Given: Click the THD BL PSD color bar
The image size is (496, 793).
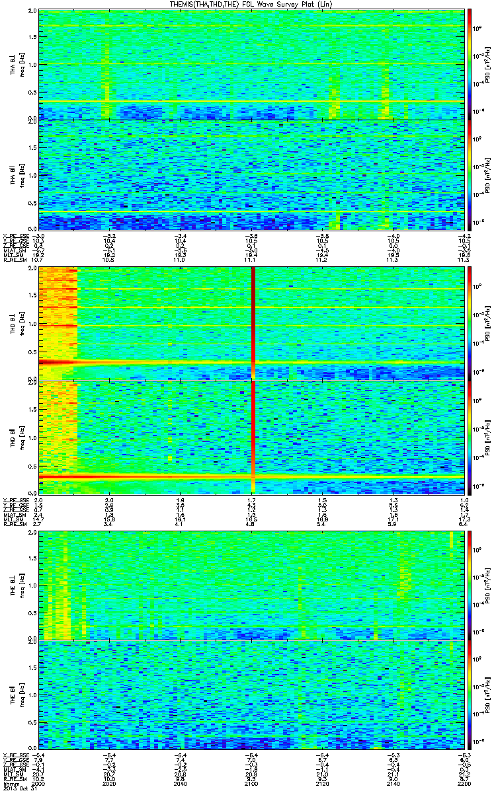Looking at the screenshot, I should [x=470, y=323].
